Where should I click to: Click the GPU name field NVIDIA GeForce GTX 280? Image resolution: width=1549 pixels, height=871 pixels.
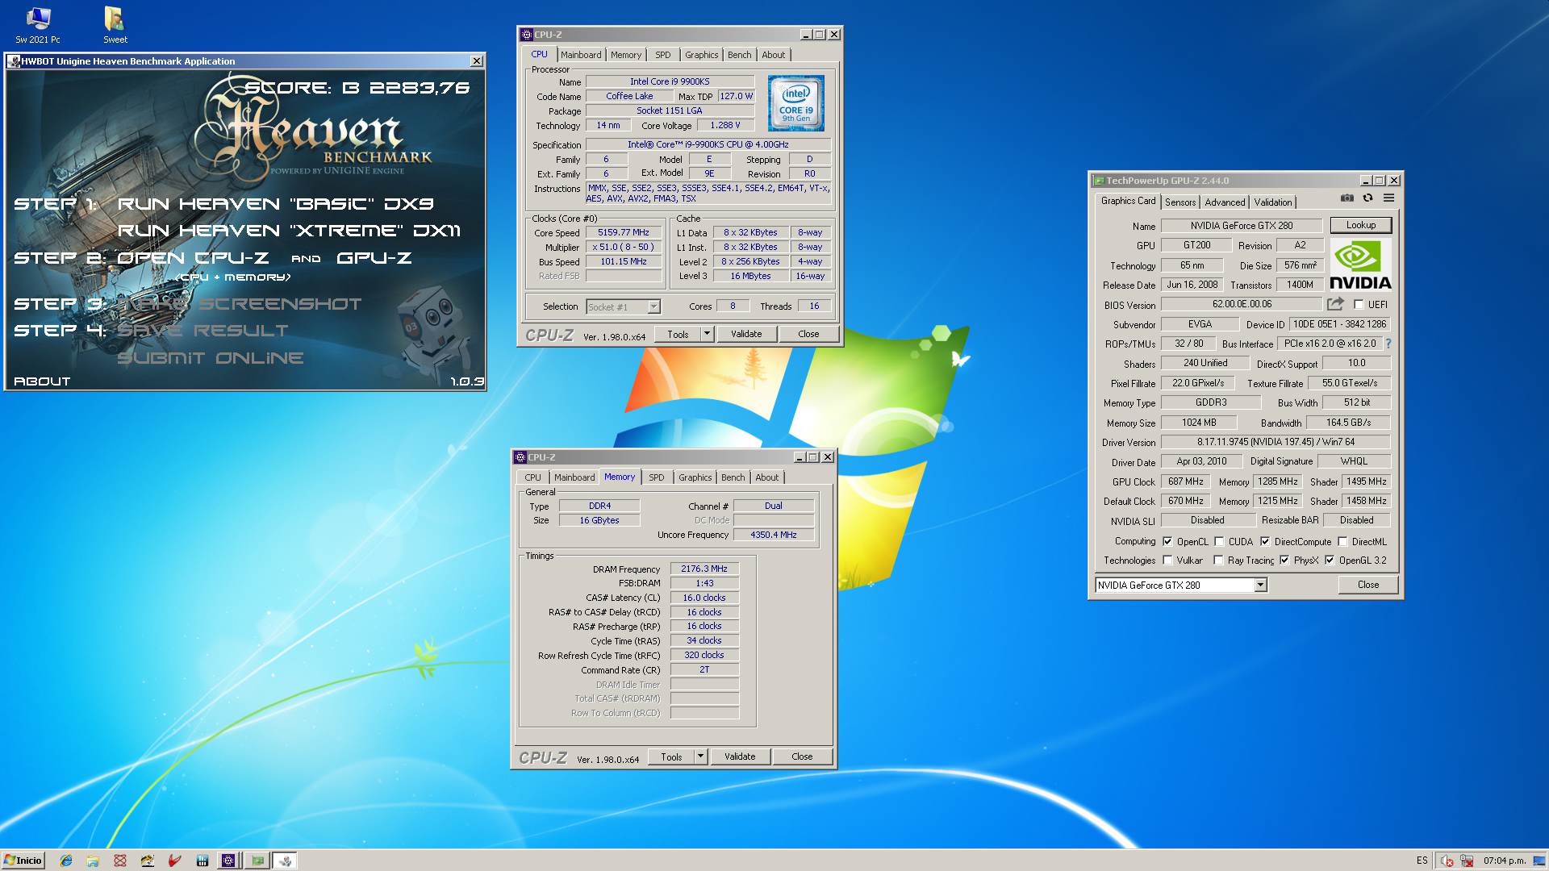[1242, 226]
